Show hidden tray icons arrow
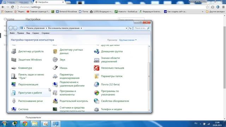This screenshot has height=127, width=226. (x=200, y=124)
